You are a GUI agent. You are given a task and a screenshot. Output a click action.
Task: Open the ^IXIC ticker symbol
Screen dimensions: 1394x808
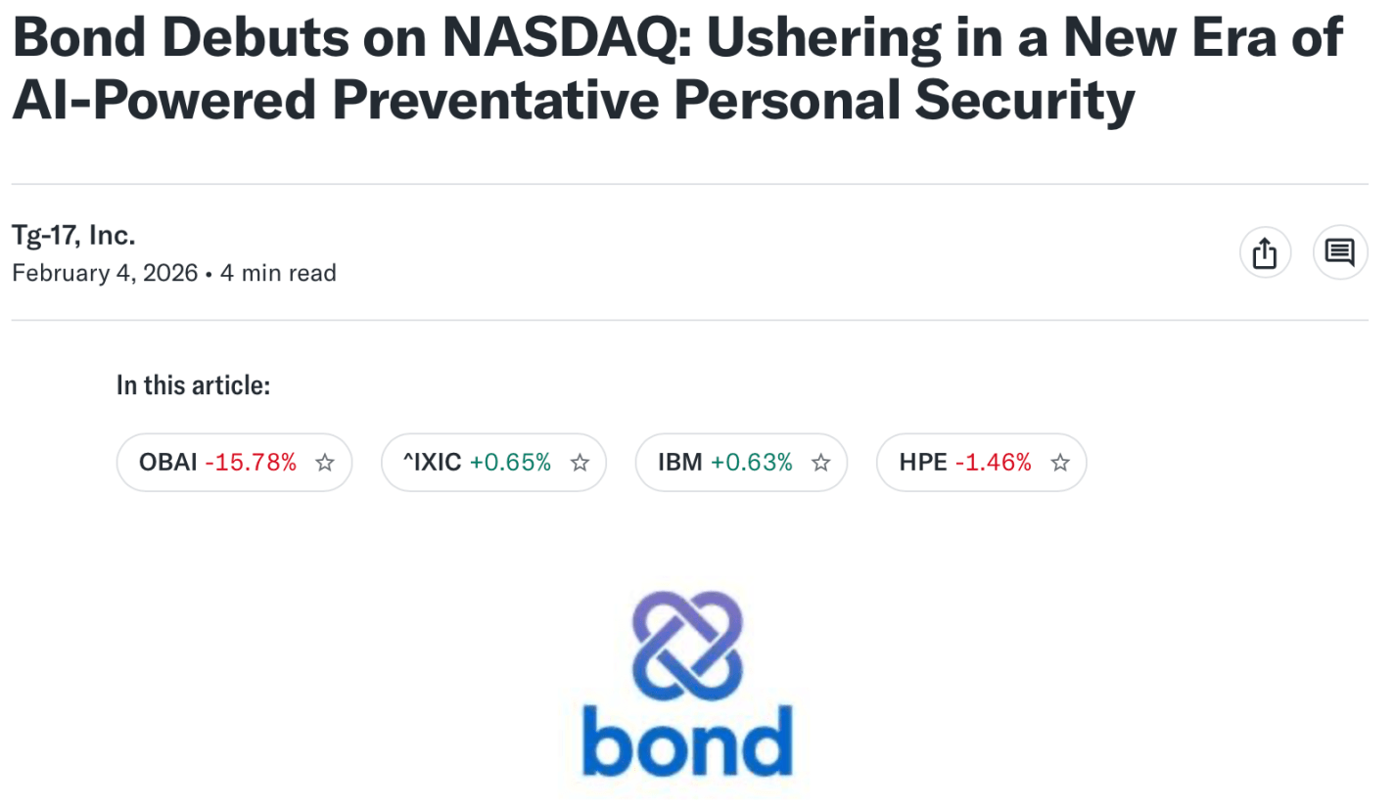click(432, 463)
